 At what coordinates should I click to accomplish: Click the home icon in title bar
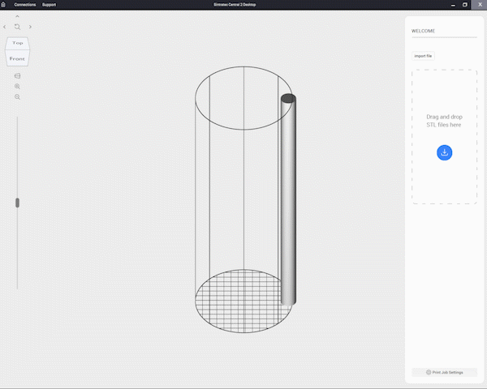[x=3, y=5]
